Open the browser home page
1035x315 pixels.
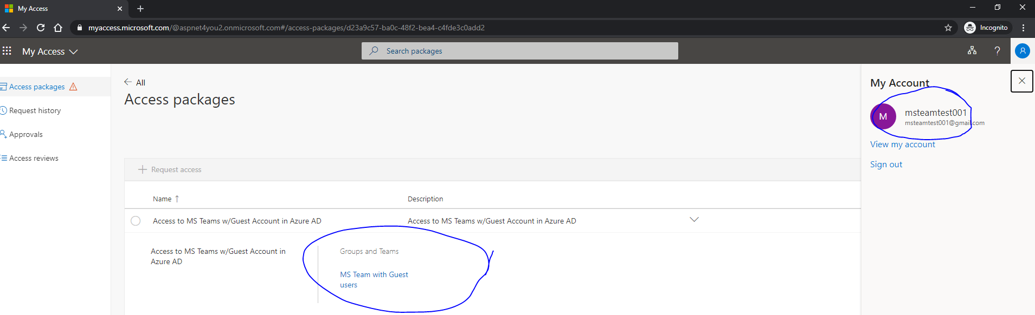tap(58, 28)
